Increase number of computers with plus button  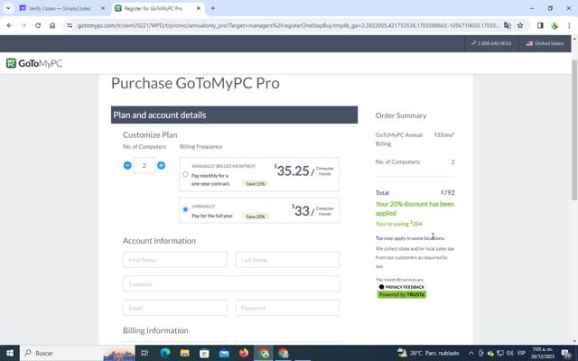pyautogui.click(x=161, y=166)
